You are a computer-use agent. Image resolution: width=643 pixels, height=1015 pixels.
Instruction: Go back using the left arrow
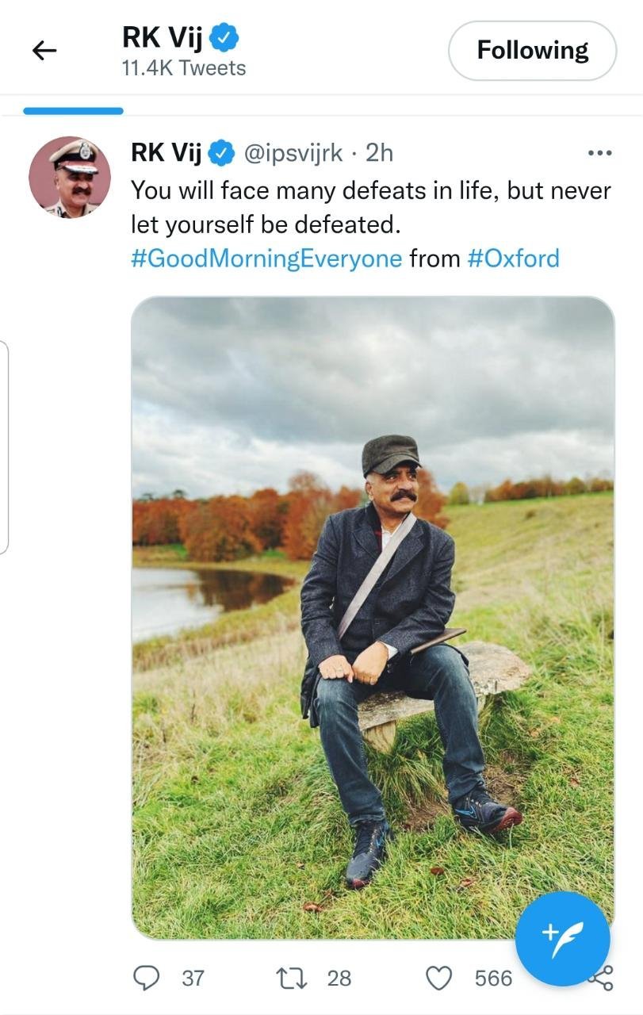pyautogui.click(x=44, y=51)
